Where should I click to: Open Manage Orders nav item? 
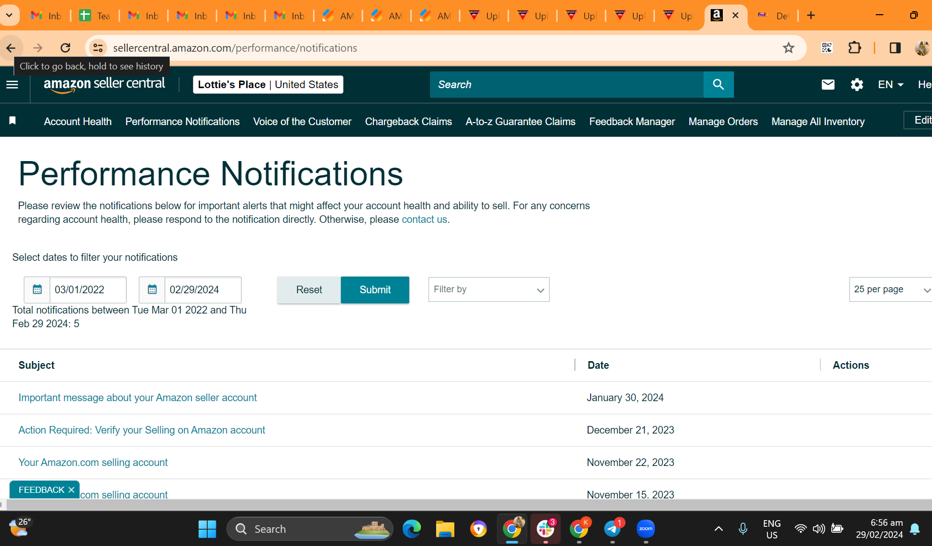pyautogui.click(x=723, y=122)
